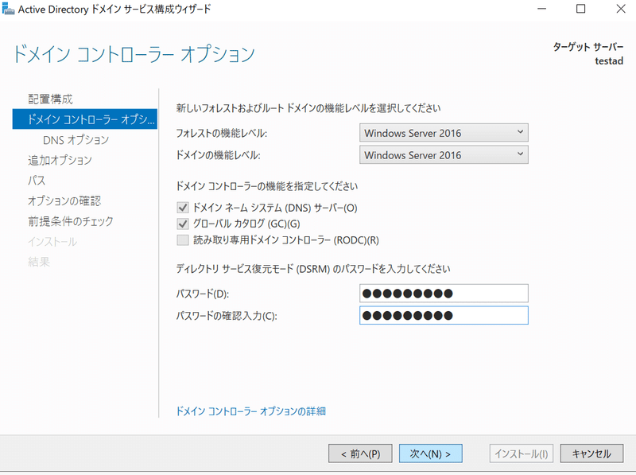
Task: Click the ドメインの機能レベル label
Action: (218, 155)
